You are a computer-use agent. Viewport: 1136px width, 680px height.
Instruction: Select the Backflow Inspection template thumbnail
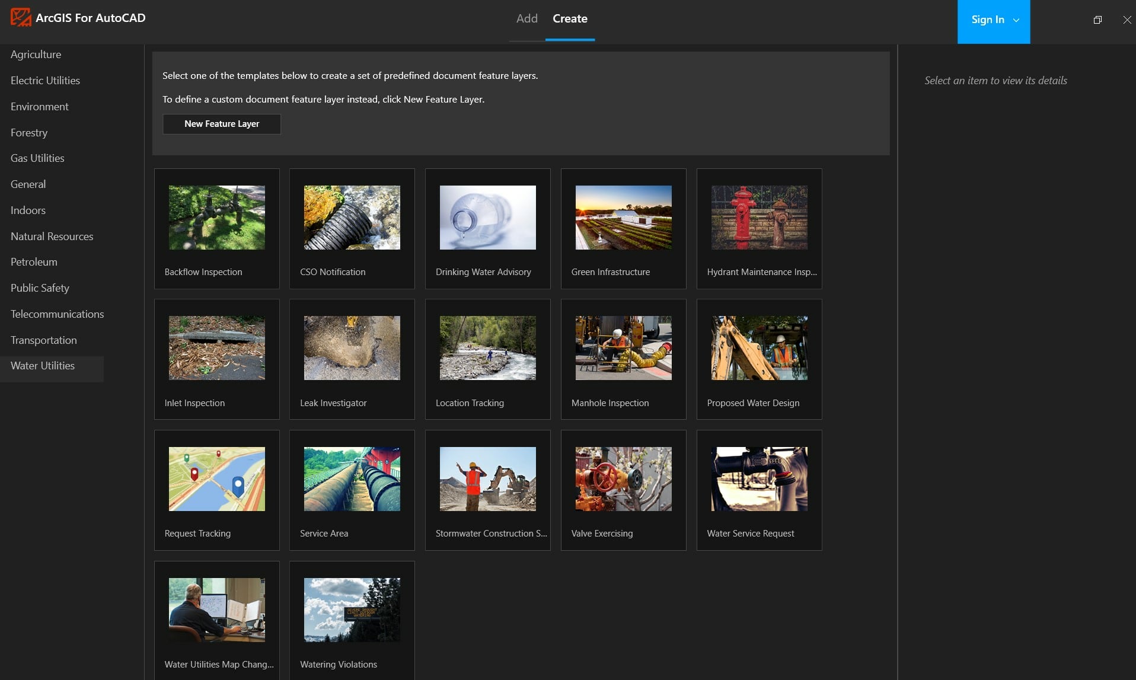217,218
